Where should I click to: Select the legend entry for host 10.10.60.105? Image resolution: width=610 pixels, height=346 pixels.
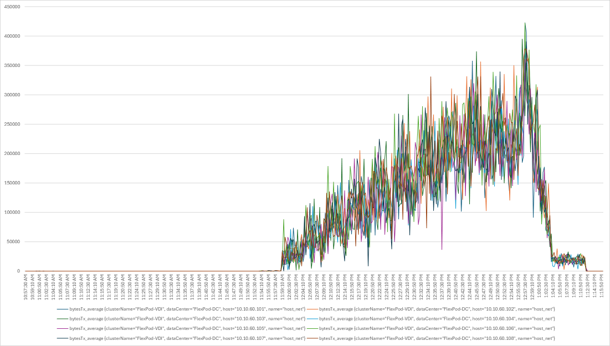click(x=181, y=328)
